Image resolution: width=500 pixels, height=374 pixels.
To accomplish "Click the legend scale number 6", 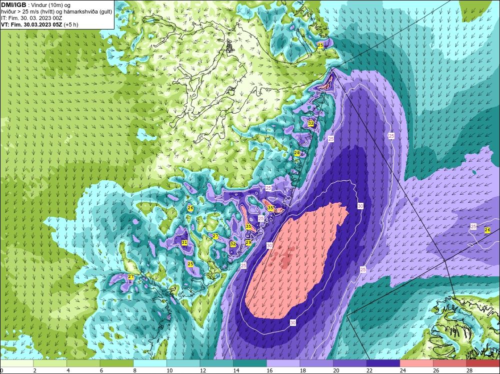I will [101, 370].
